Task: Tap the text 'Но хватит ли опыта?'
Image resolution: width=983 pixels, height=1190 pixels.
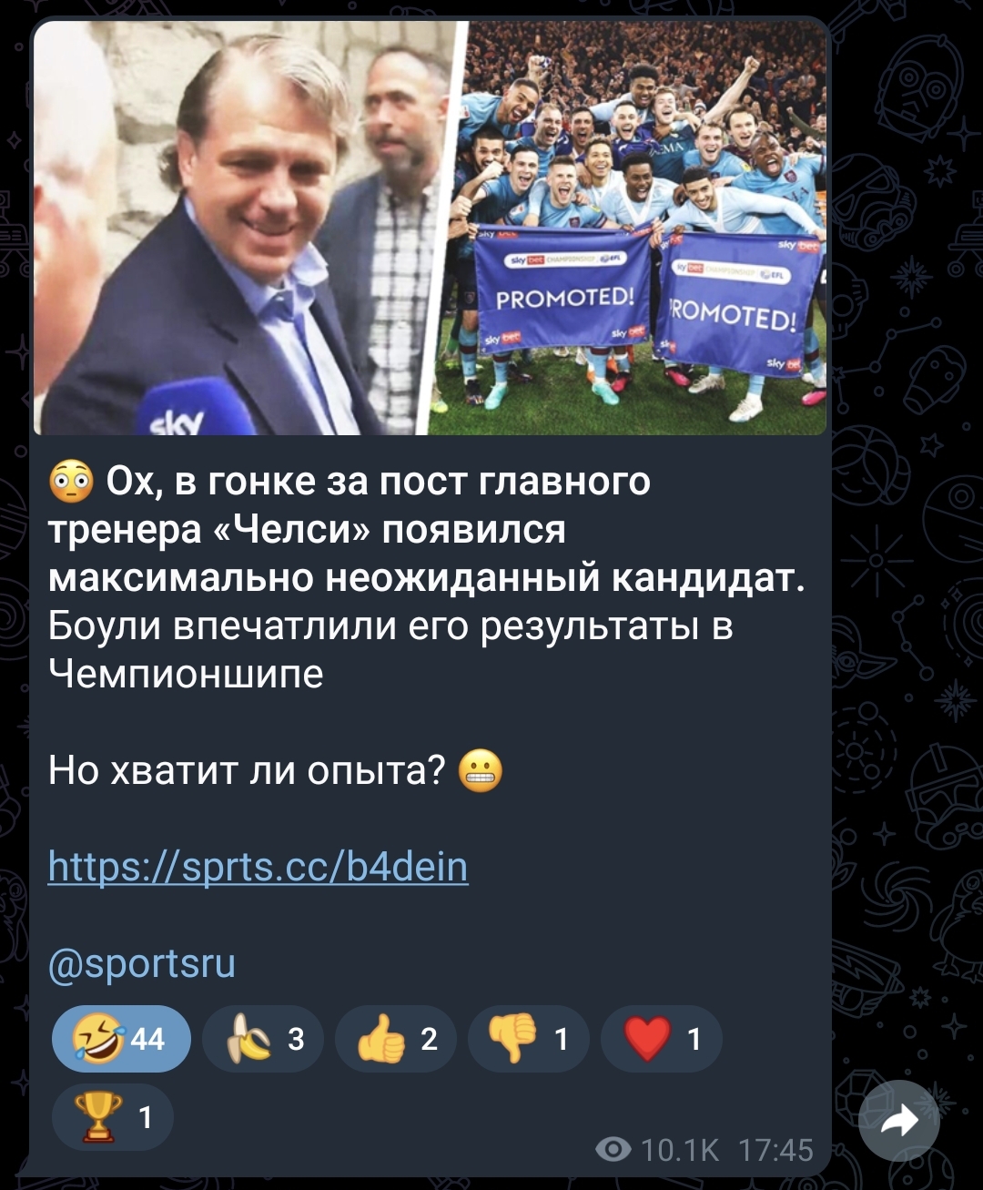Action: [x=247, y=770]
